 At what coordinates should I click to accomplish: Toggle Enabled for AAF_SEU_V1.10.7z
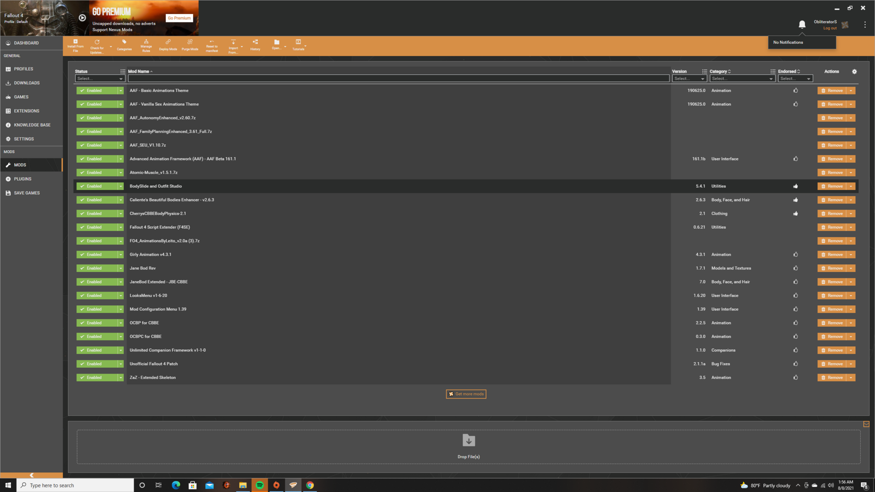pos(97,145)
